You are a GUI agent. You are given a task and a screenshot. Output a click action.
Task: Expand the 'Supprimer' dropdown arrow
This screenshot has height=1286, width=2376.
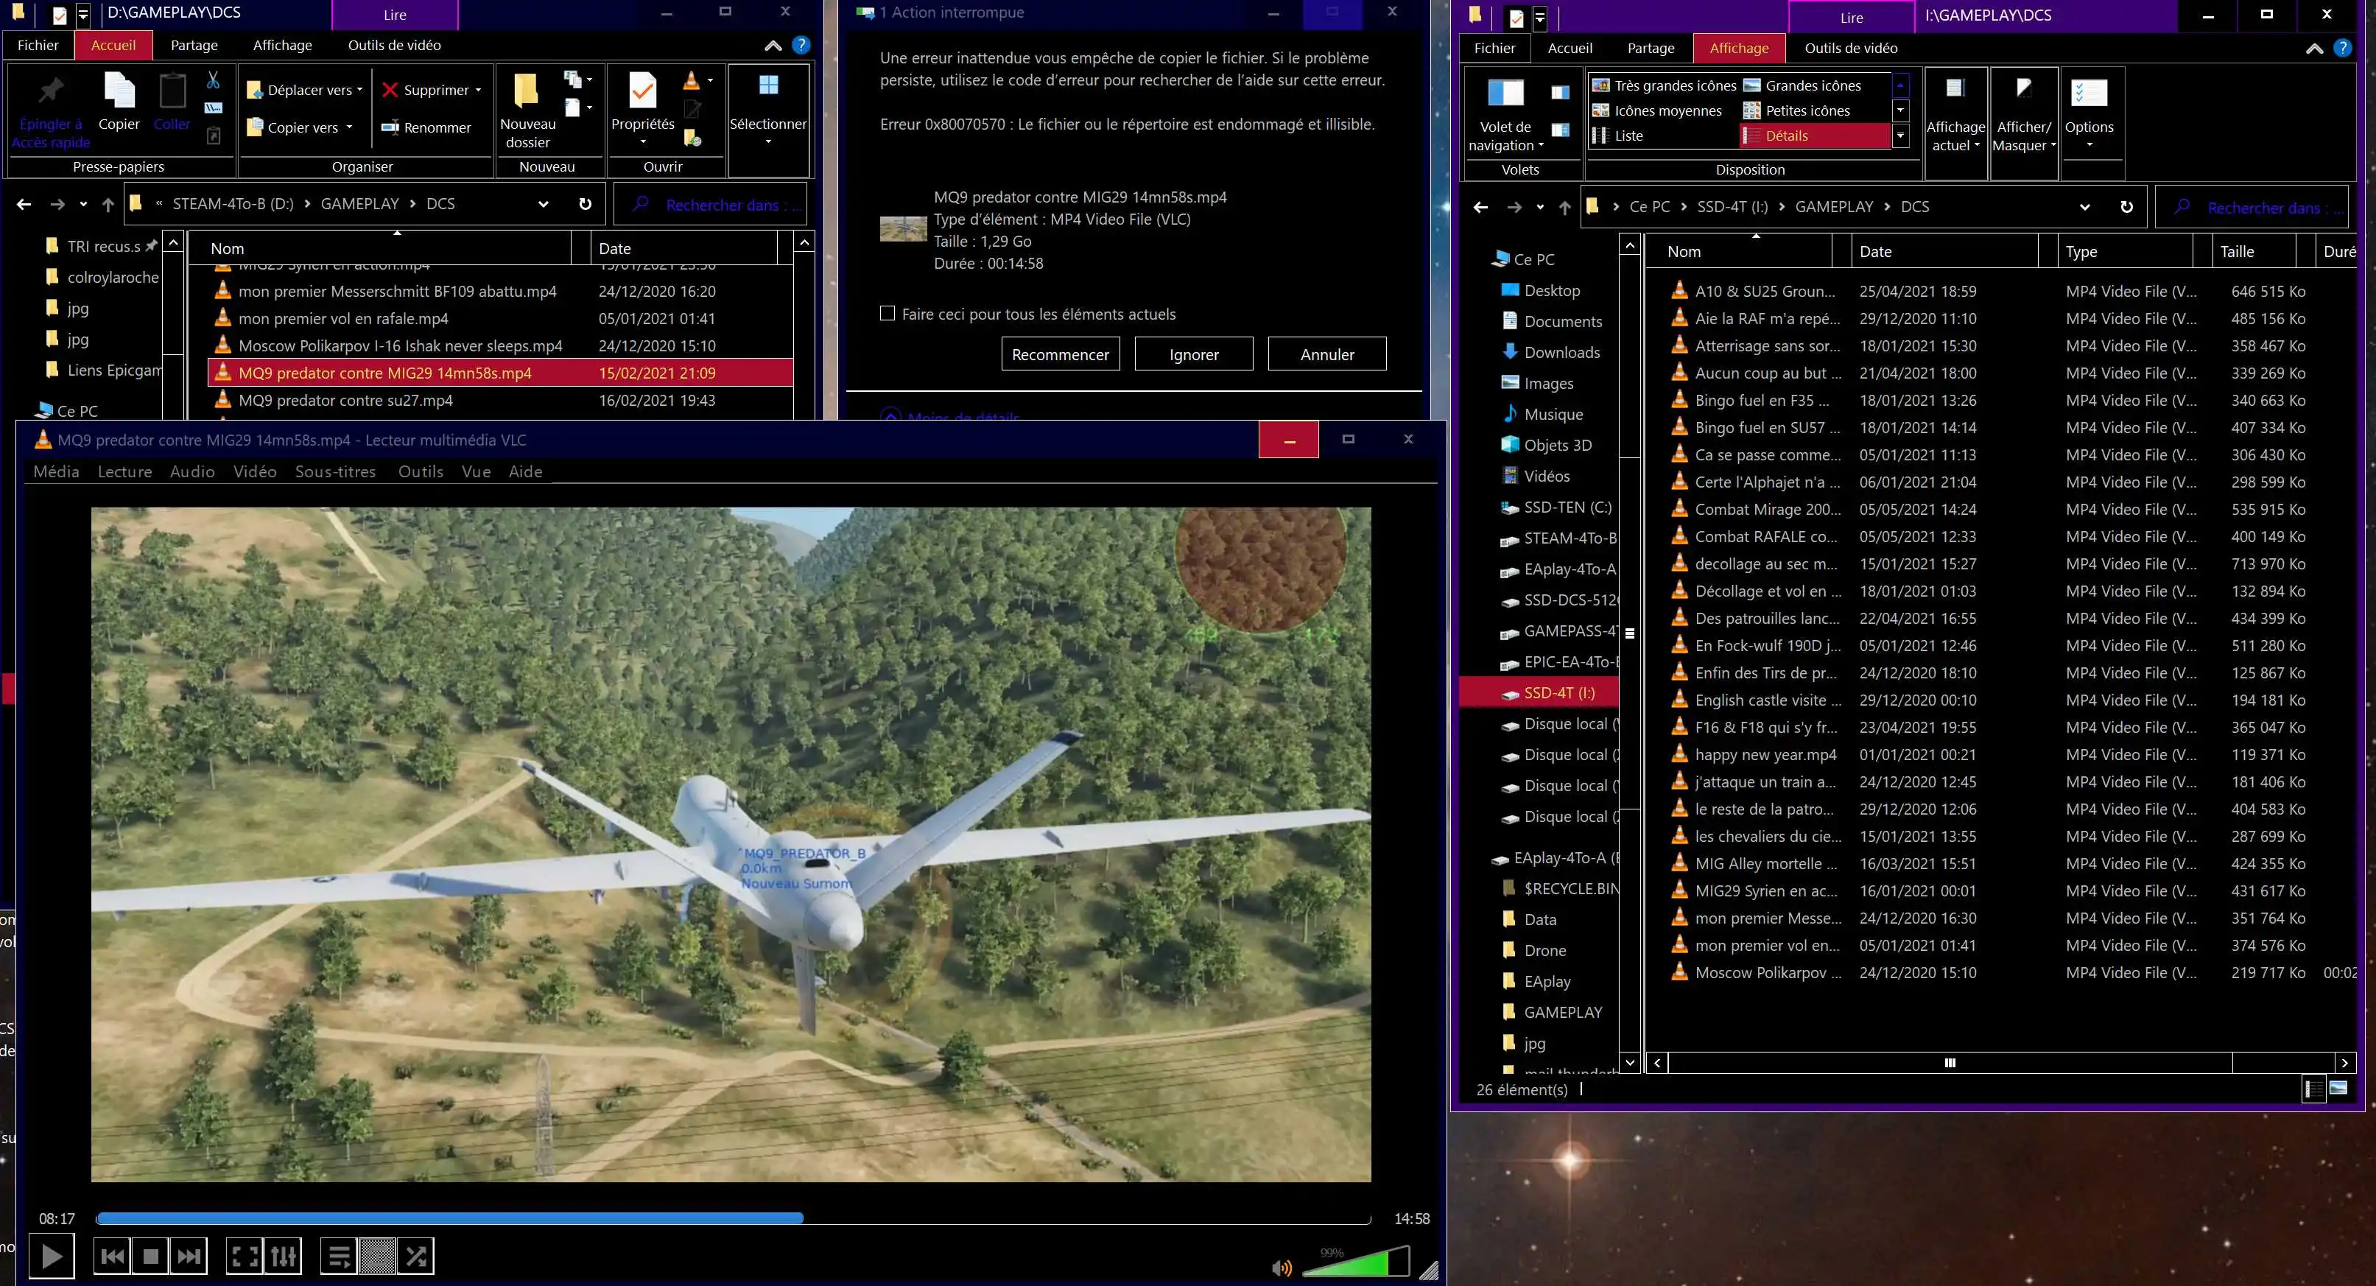click(x=478, y=89)
